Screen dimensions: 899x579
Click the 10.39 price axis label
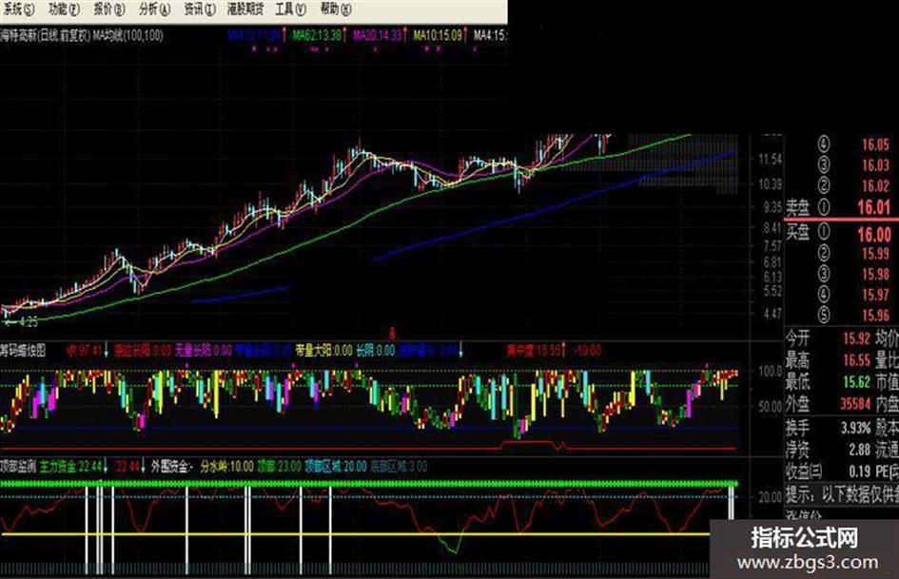tap(770, 184)
